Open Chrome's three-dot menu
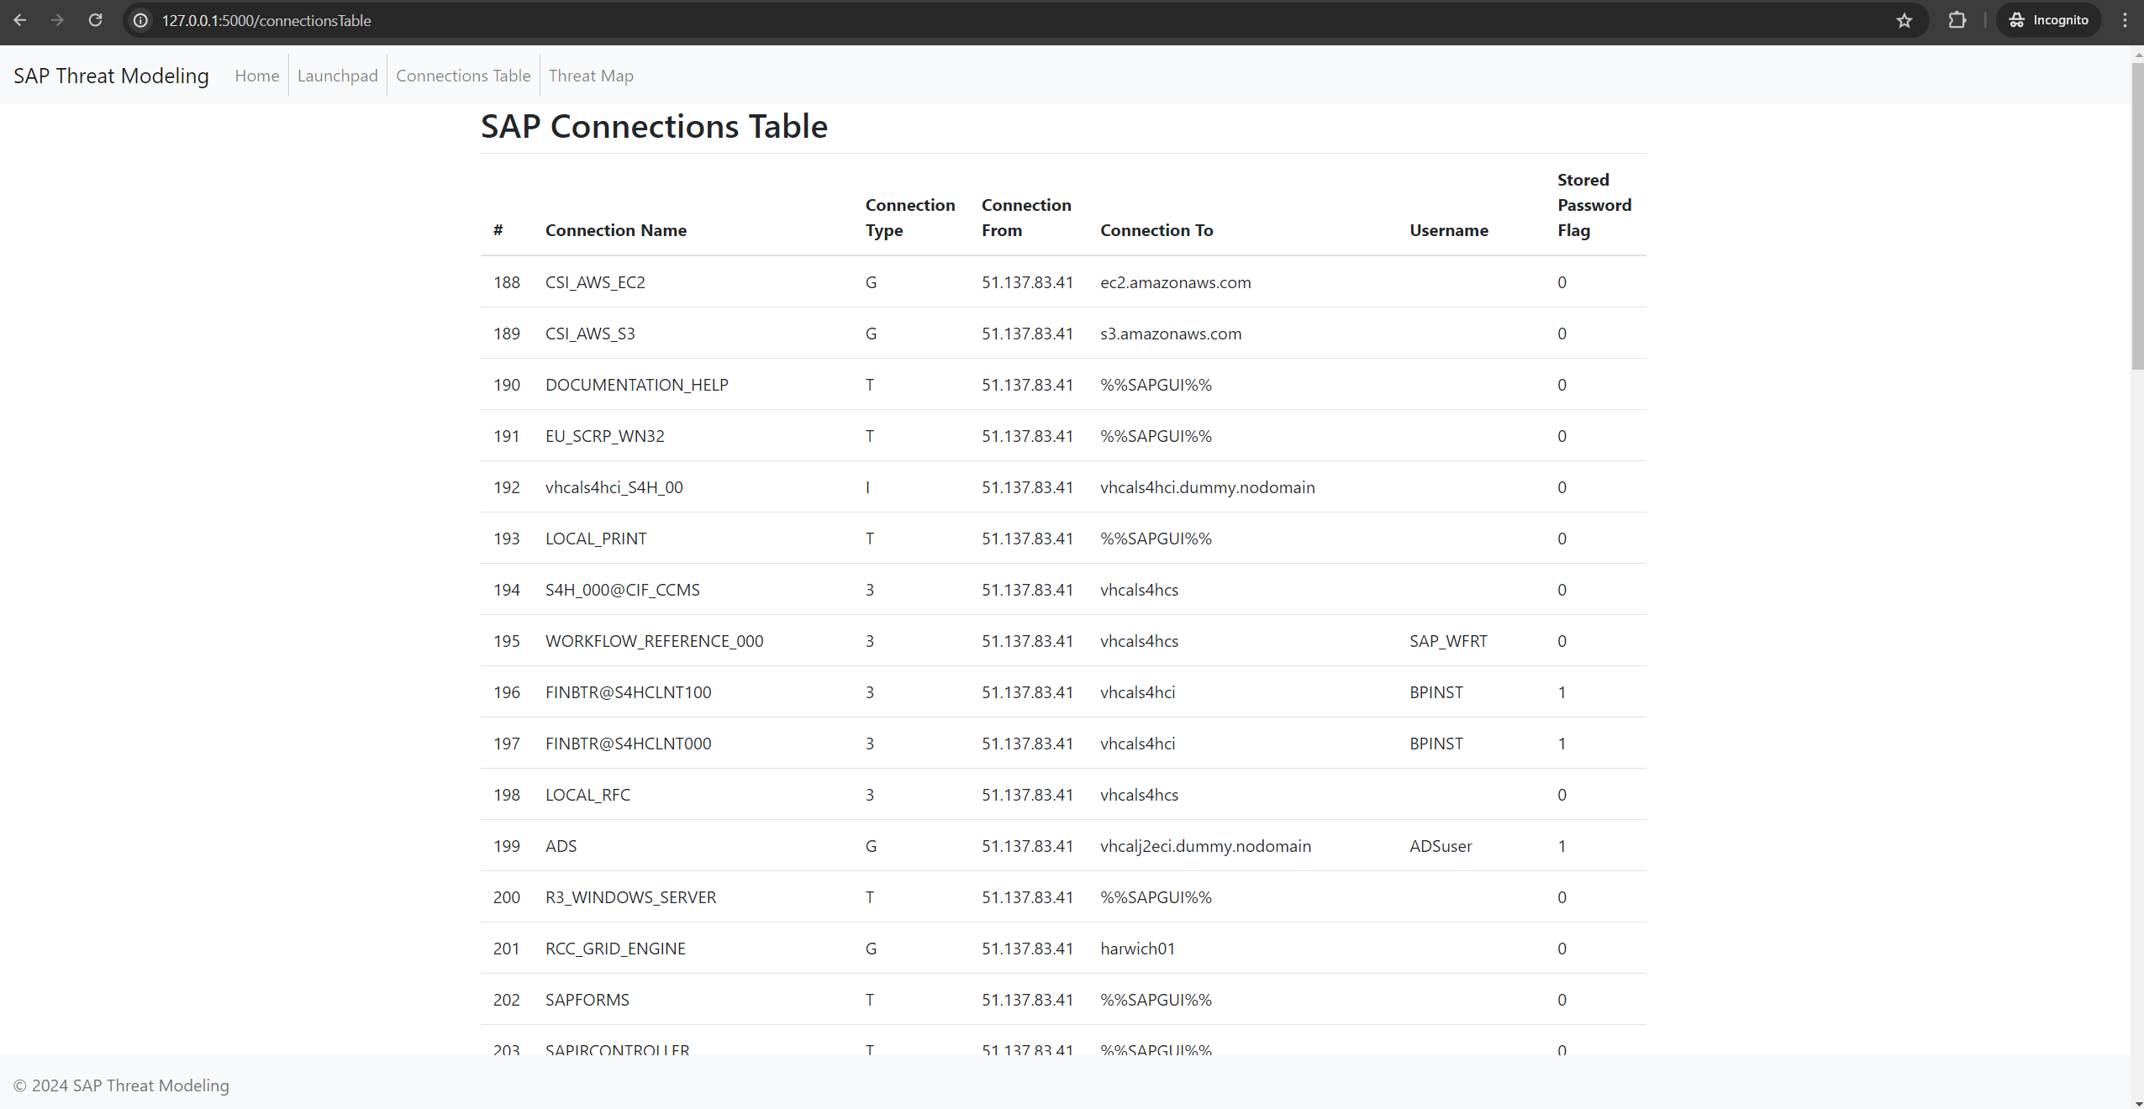Screen dimensions: 2144x1109 pyautogui.click(x=2125, y=20)
